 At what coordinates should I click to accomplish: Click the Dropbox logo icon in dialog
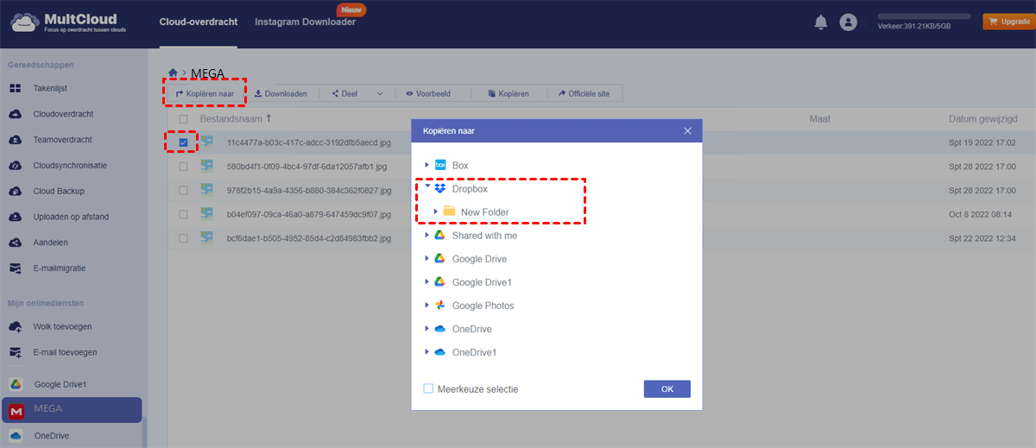(x=440, y=188)
